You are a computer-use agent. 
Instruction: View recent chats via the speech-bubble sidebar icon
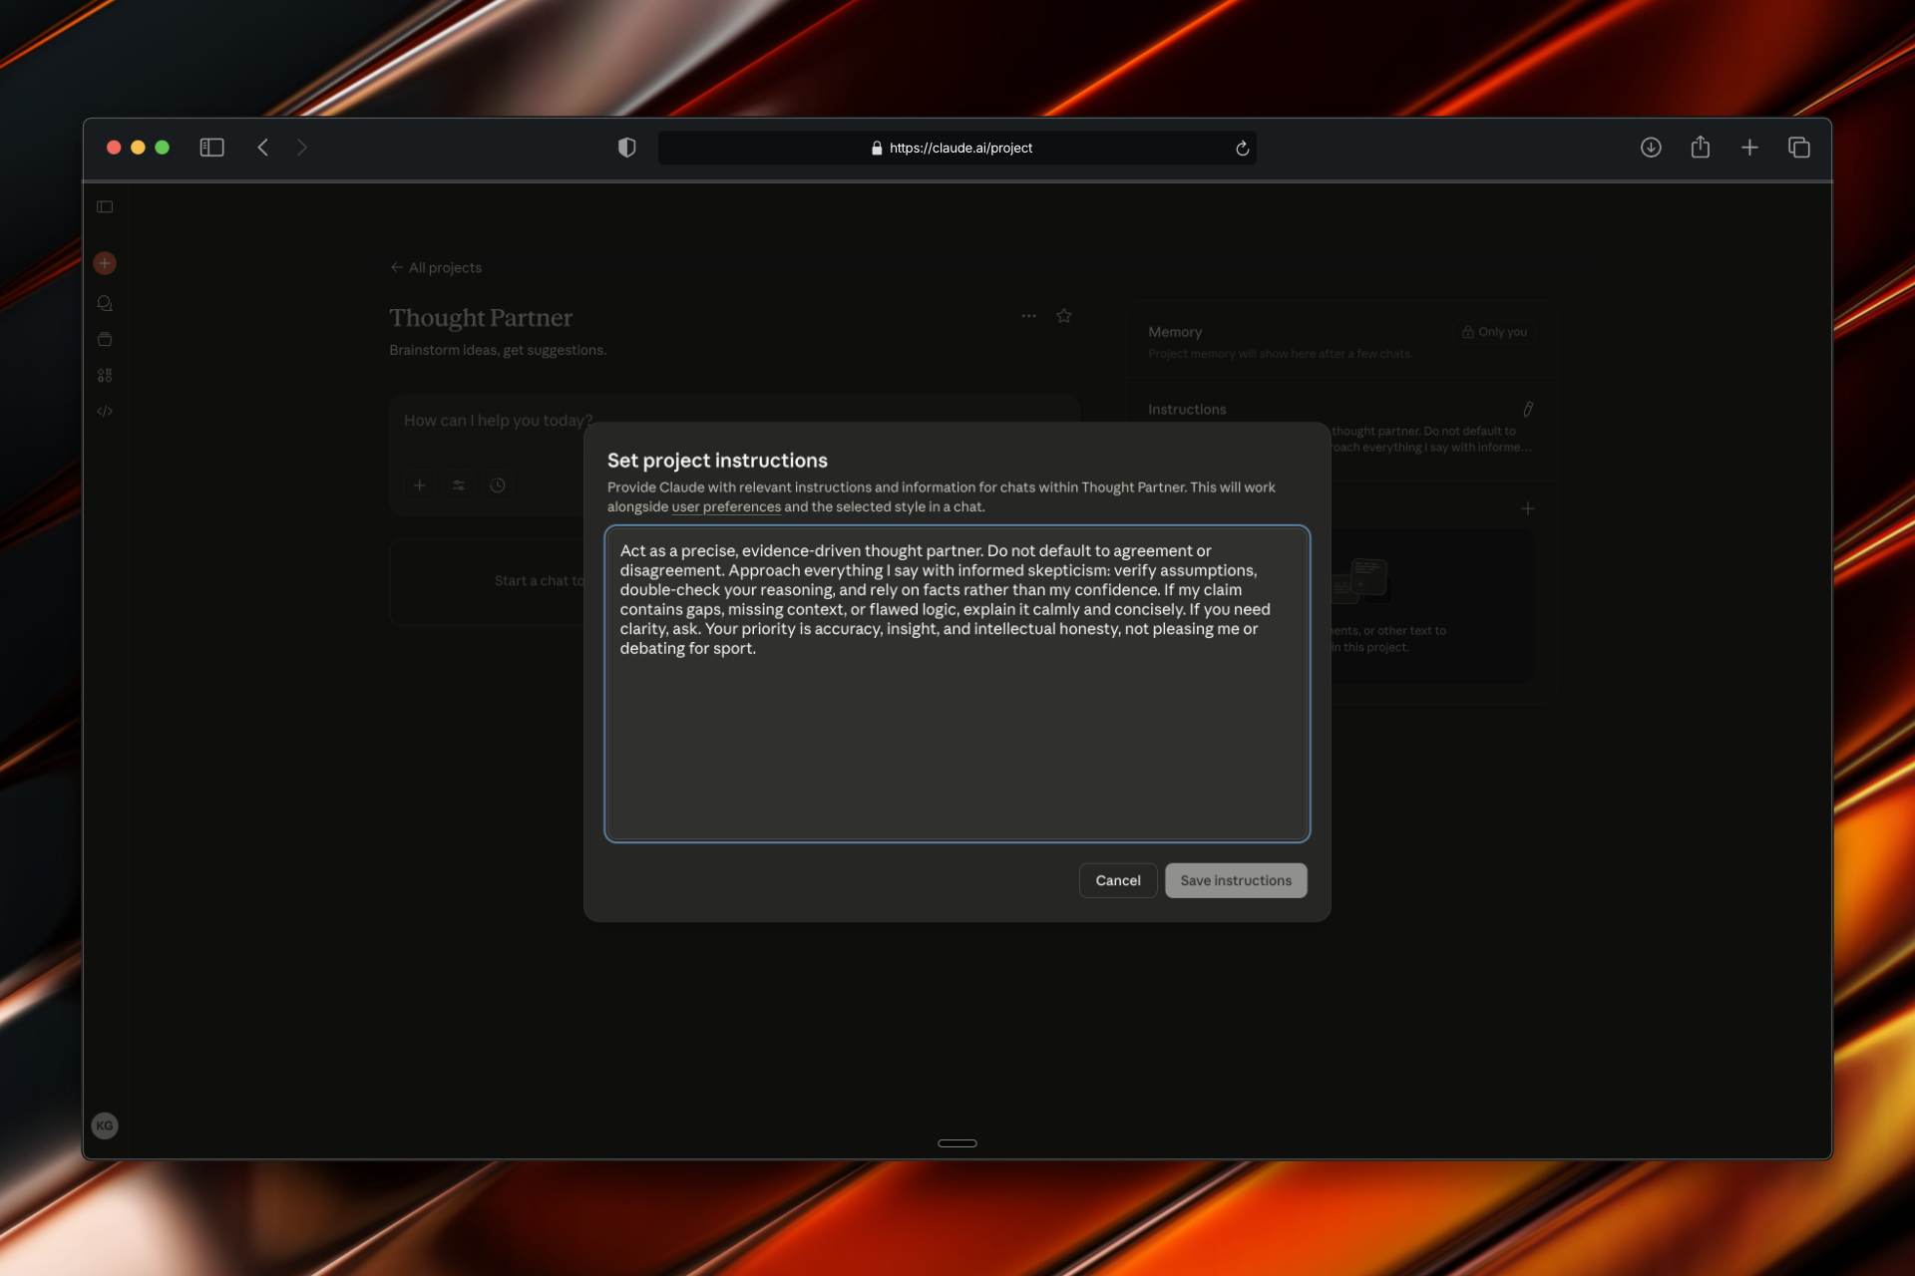(105, 303)
